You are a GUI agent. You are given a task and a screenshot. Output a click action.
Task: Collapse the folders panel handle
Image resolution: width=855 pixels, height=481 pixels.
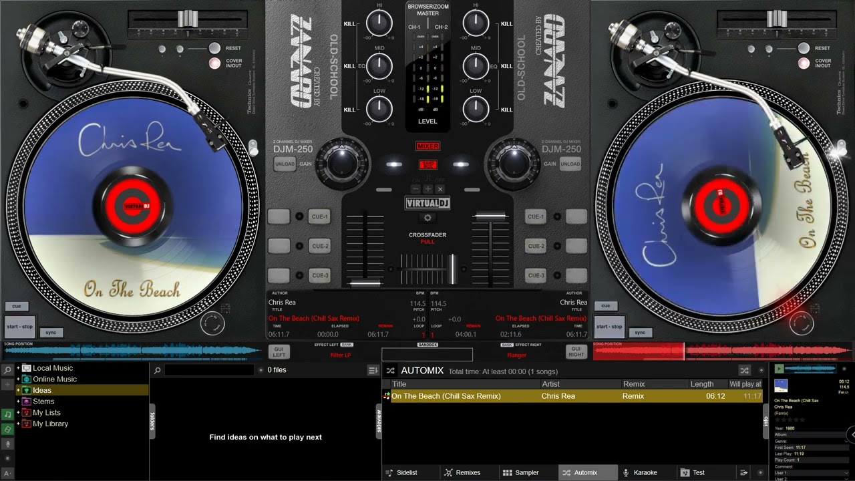tap(152, 421)
